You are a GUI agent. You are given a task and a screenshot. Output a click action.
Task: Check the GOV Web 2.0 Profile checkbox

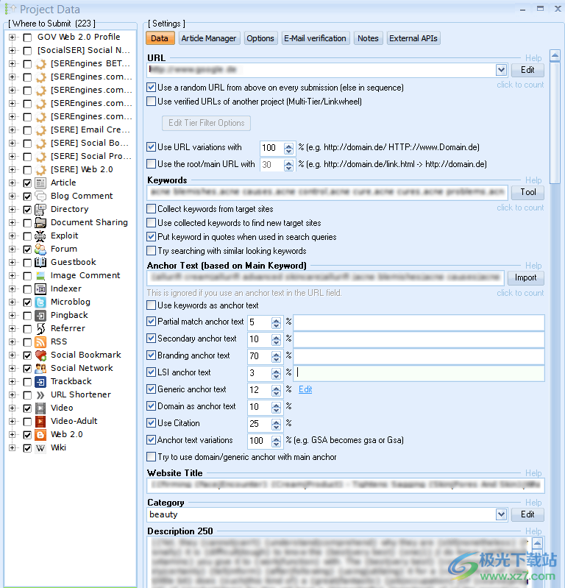(x=27, y=38)
